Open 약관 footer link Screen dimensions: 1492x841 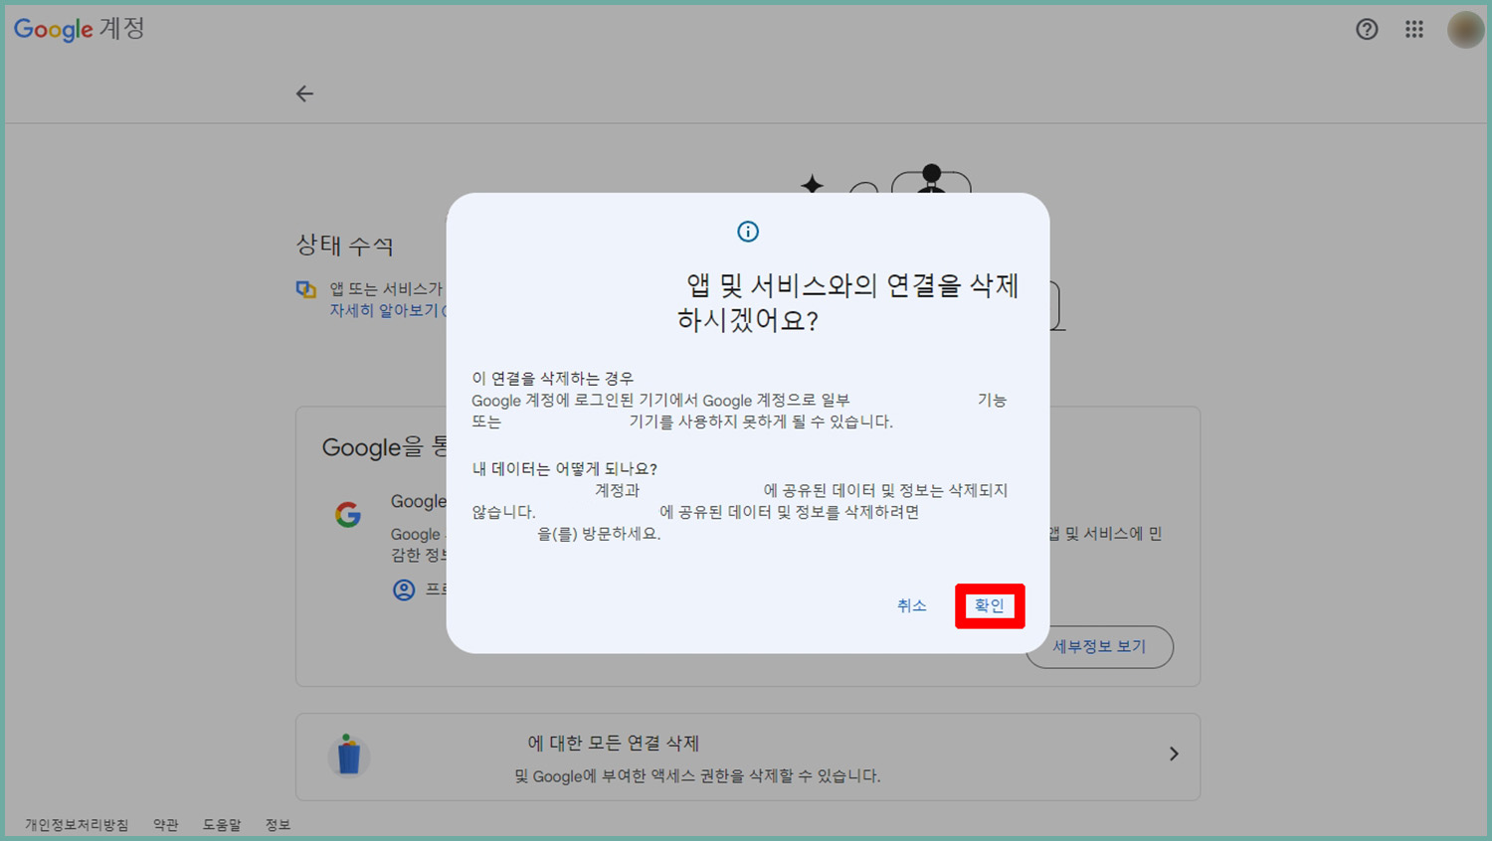tap(166, 825)
